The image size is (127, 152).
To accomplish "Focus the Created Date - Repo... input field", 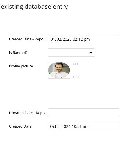I will pos(84,39).
